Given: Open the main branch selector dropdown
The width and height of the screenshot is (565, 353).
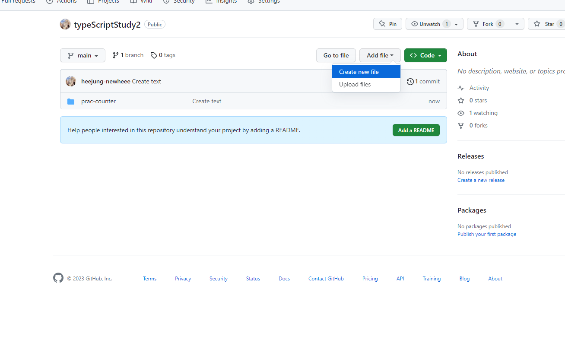Looking at the screenshot, I should (83, 55).
